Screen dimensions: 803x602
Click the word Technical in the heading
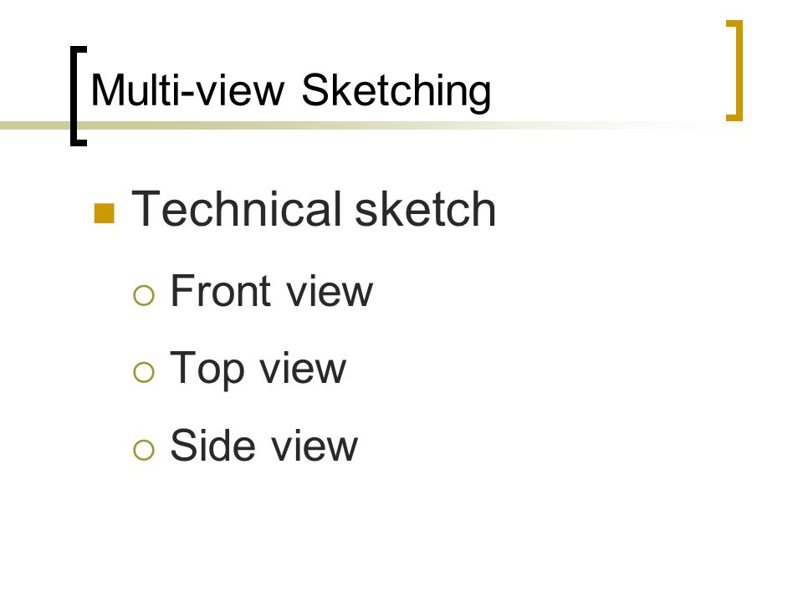[236, 208]
